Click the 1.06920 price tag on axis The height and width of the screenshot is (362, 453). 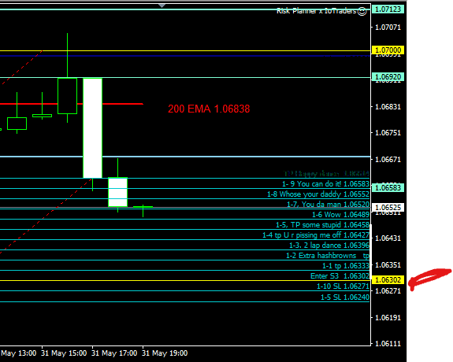click(x=388, y=77)
